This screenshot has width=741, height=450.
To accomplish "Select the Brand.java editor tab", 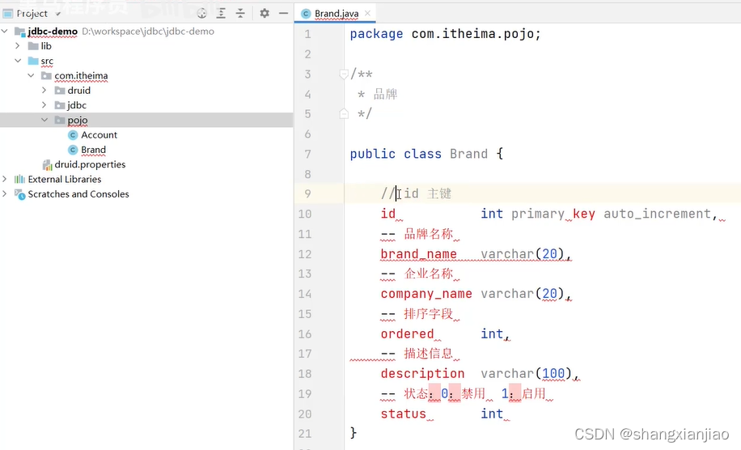I will click(336, 13).
